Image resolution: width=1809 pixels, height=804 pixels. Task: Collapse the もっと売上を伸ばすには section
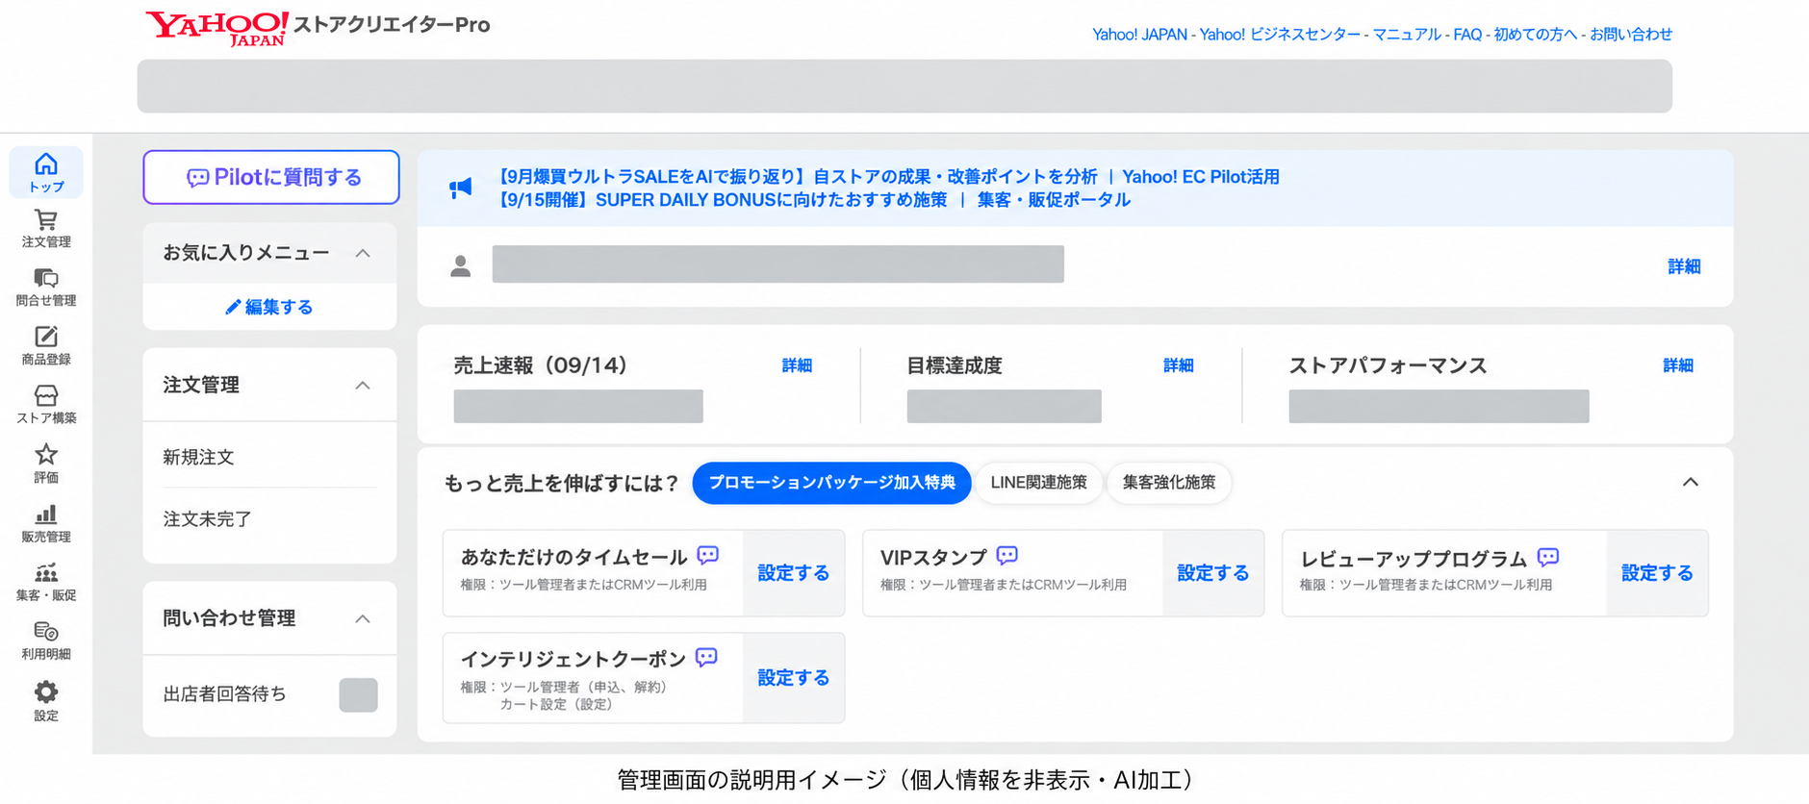click(x=1690, y=482)
